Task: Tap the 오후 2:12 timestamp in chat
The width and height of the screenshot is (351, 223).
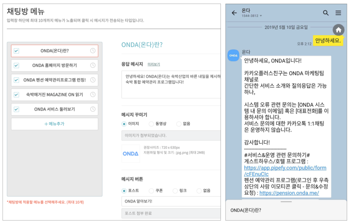Action: 304,44
